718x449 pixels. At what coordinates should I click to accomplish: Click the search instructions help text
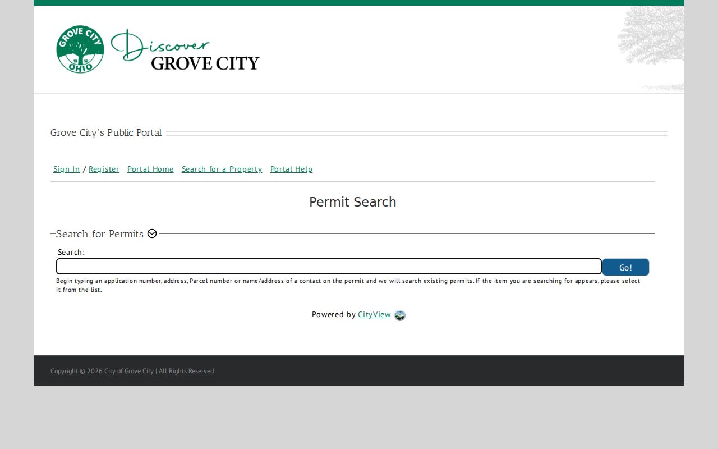pos(348,285)
